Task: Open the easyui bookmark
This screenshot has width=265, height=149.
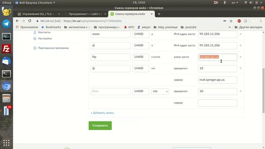Action: (144, 27)
